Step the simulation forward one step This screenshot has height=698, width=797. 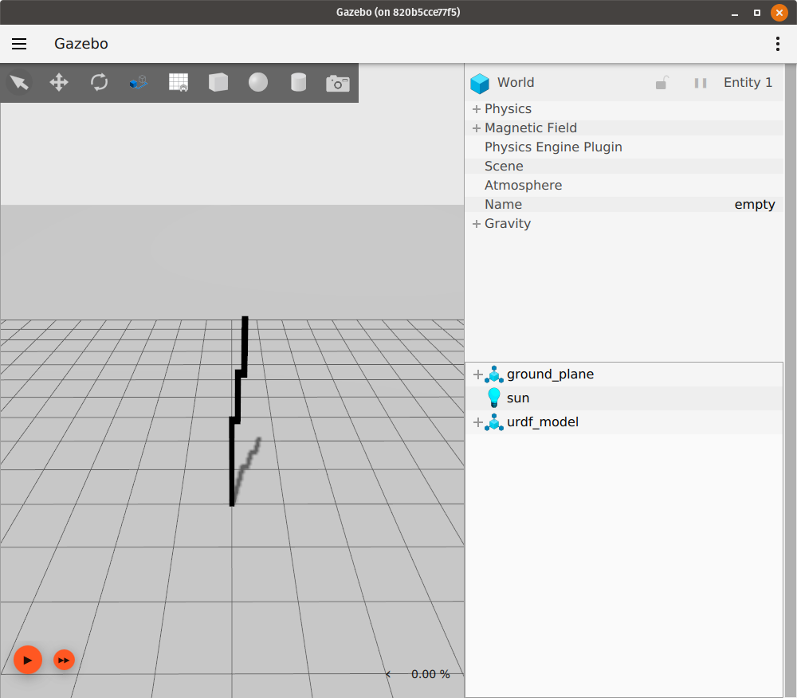tap(64, 660)
